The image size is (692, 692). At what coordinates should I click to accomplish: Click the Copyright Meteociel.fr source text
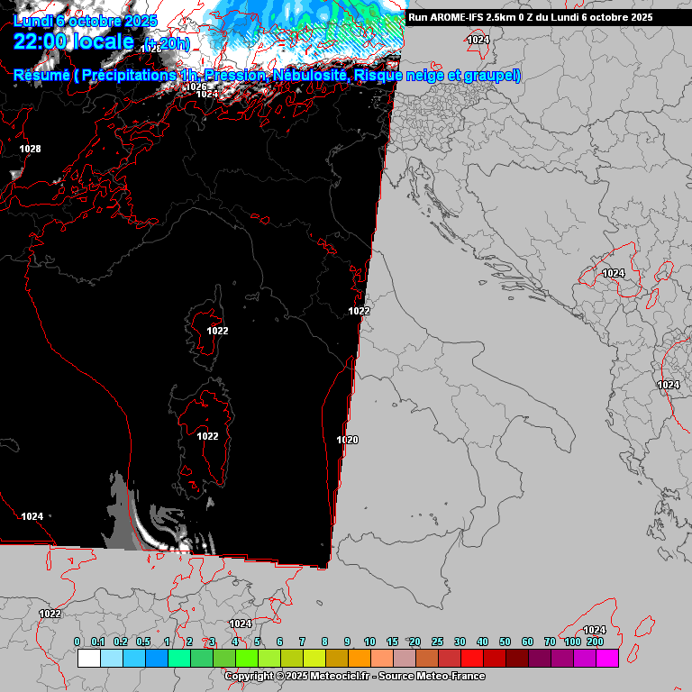click(x=354, y=677)
